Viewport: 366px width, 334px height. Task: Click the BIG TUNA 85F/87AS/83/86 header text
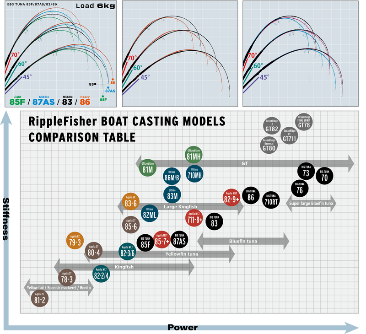[x=32, y=4]
